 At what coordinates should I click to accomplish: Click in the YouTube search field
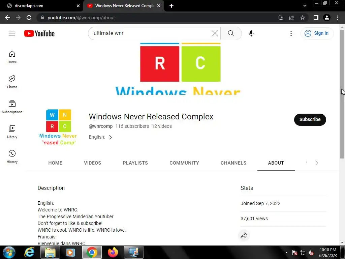[152, 33]
